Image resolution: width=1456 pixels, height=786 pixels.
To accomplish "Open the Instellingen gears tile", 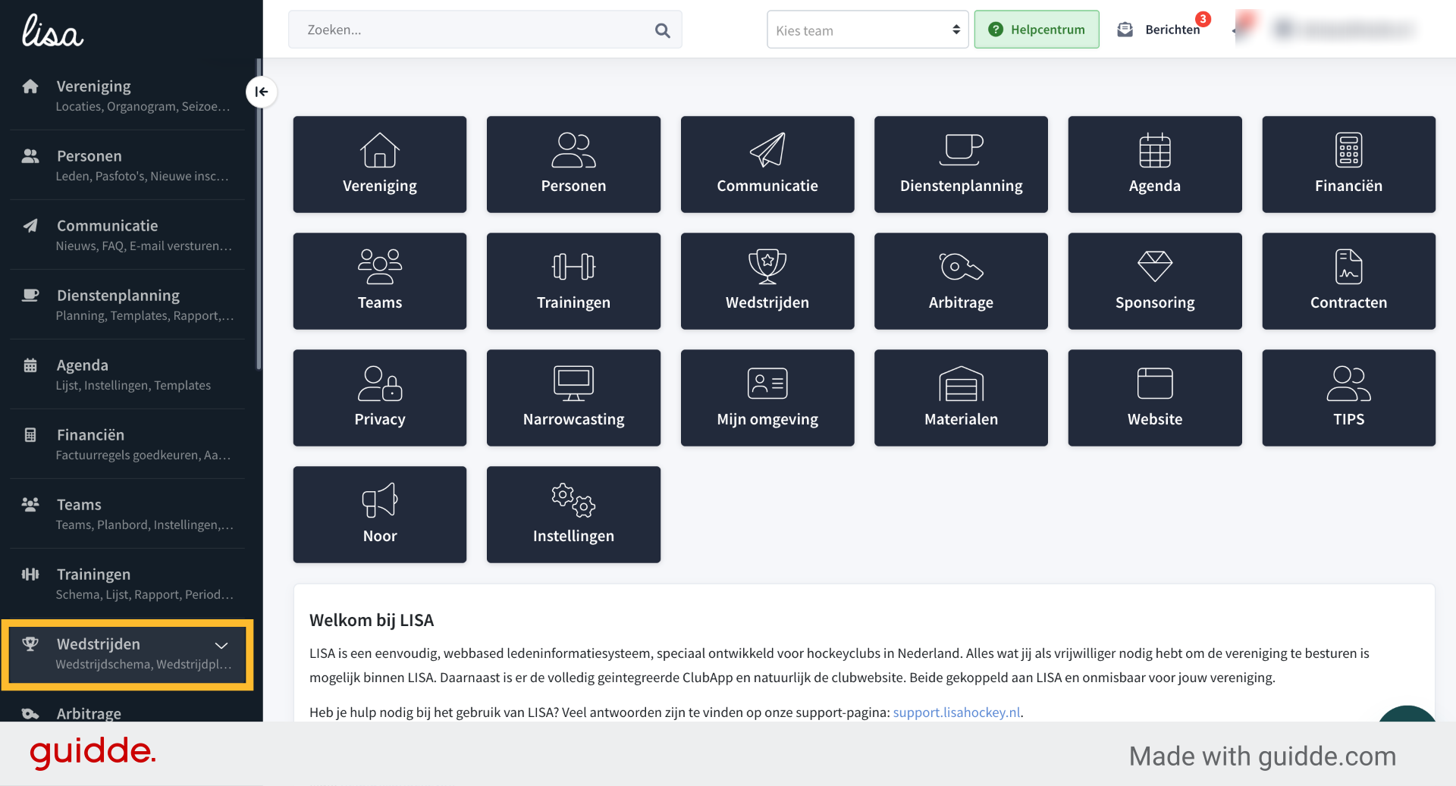I will pyautogui.click(x=573, y=515).
